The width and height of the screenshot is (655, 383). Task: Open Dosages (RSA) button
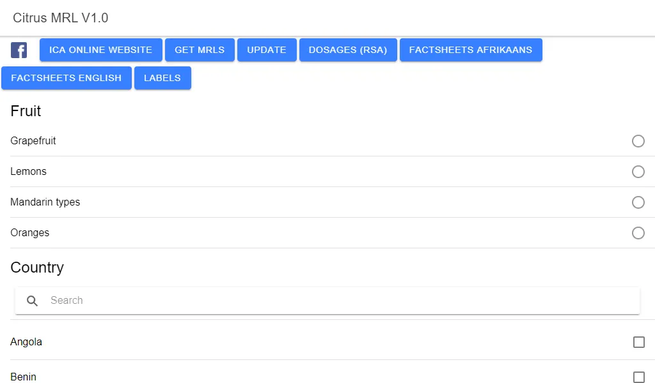click(348, 50)
